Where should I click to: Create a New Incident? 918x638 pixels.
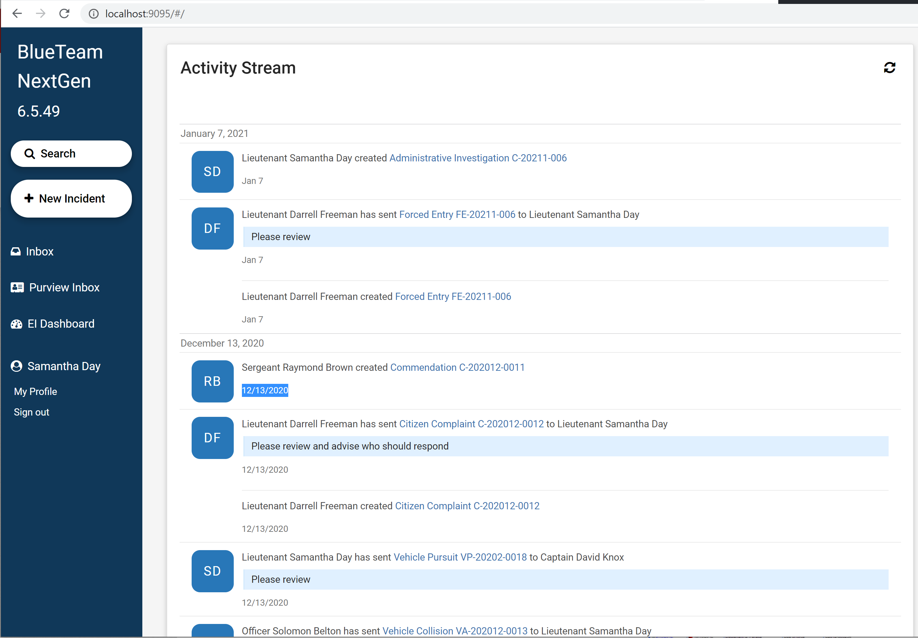click(71, 198)
